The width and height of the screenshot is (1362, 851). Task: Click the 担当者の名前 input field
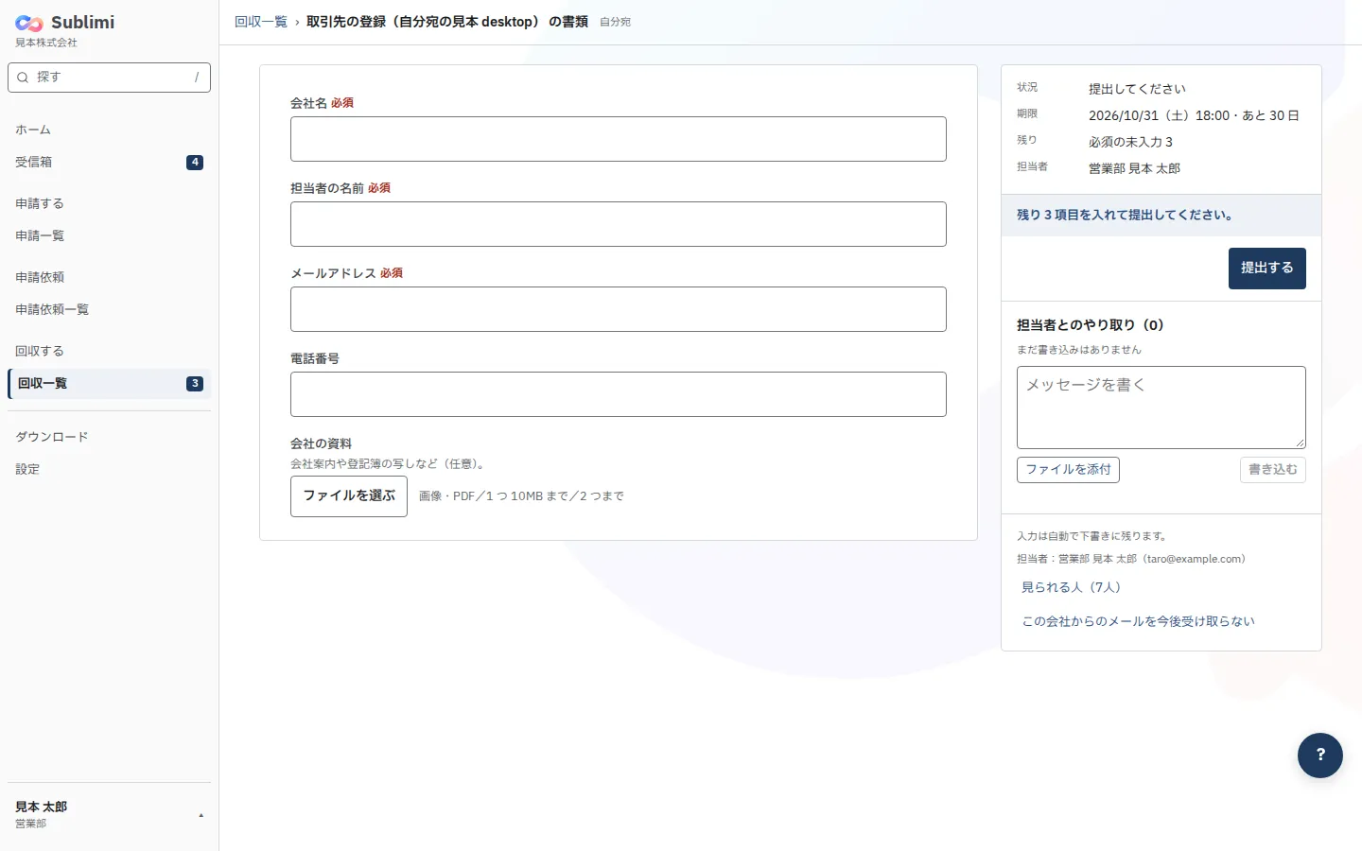pos(619,224)
